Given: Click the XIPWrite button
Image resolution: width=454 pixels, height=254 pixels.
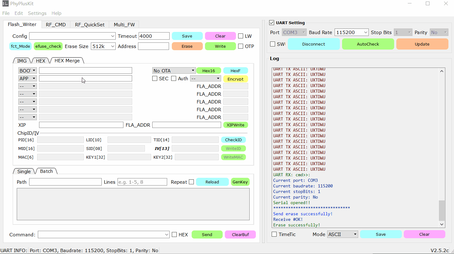Looking at the screenshot, I should point(235,125).
